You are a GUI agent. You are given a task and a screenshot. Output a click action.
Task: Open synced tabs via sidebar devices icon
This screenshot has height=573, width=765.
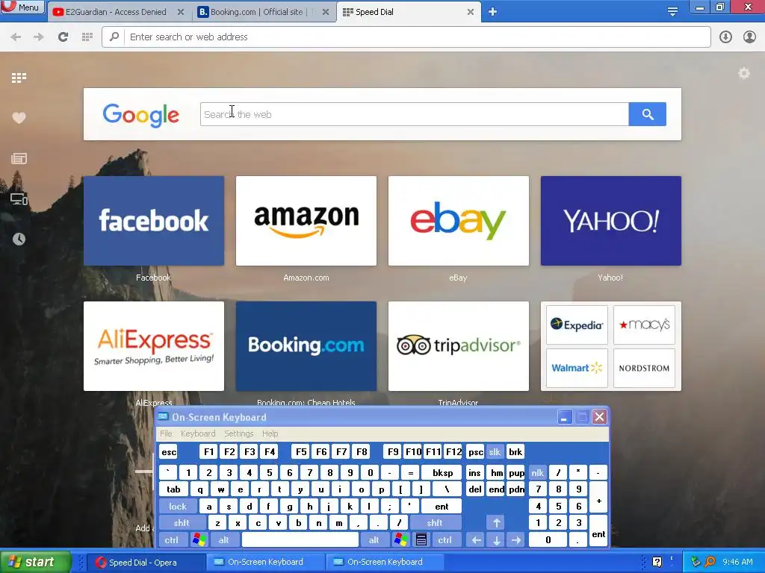tap(19, 198)
